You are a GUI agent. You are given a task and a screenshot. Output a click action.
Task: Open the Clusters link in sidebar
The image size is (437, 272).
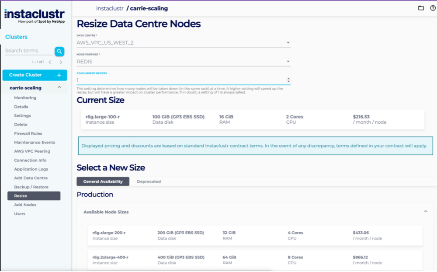point(16,37)
